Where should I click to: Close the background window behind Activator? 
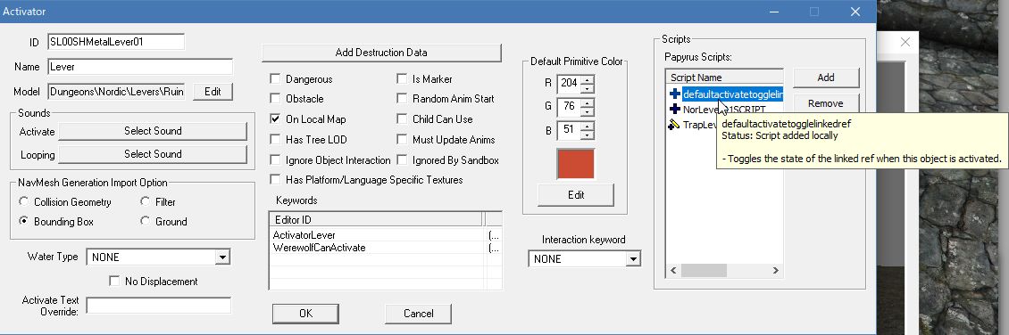click(x=905, y=43)
